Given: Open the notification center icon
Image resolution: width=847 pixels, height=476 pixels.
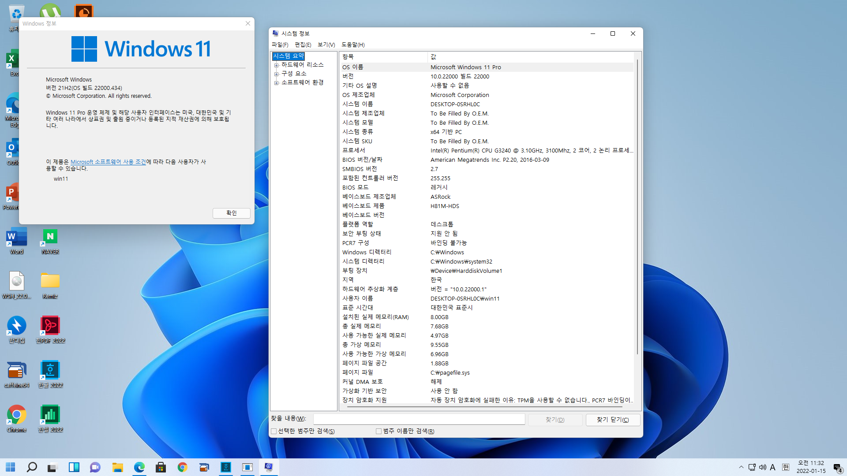Looking at the screenshot, I should (838, 468).
